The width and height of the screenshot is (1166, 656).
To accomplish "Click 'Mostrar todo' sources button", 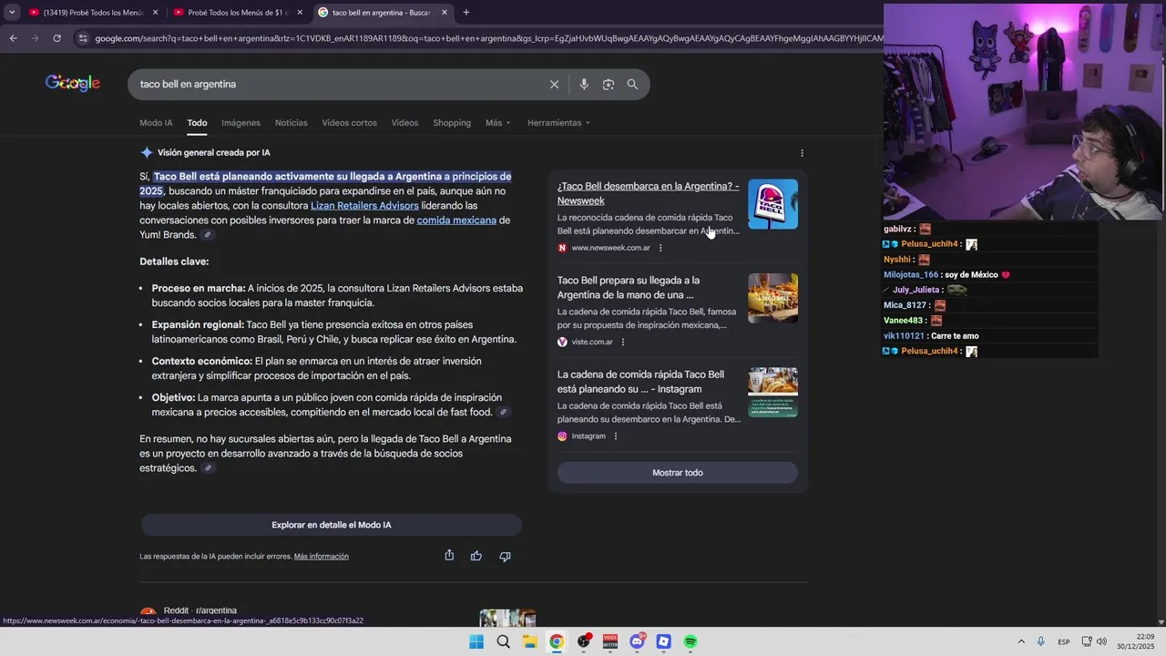I will click(678, 473).
